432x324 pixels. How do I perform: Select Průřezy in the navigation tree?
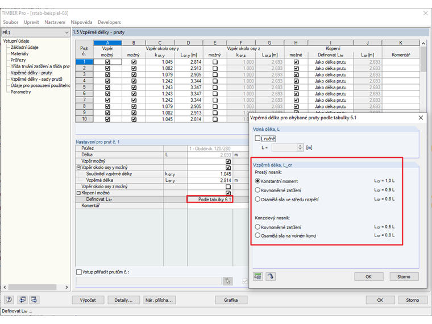point(18,60)
